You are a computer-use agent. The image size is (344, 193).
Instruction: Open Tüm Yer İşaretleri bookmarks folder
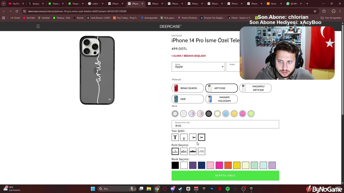(331, 18)
